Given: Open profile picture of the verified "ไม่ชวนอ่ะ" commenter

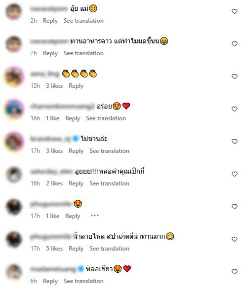Looking at the screenshot, I should coord(14,142).
